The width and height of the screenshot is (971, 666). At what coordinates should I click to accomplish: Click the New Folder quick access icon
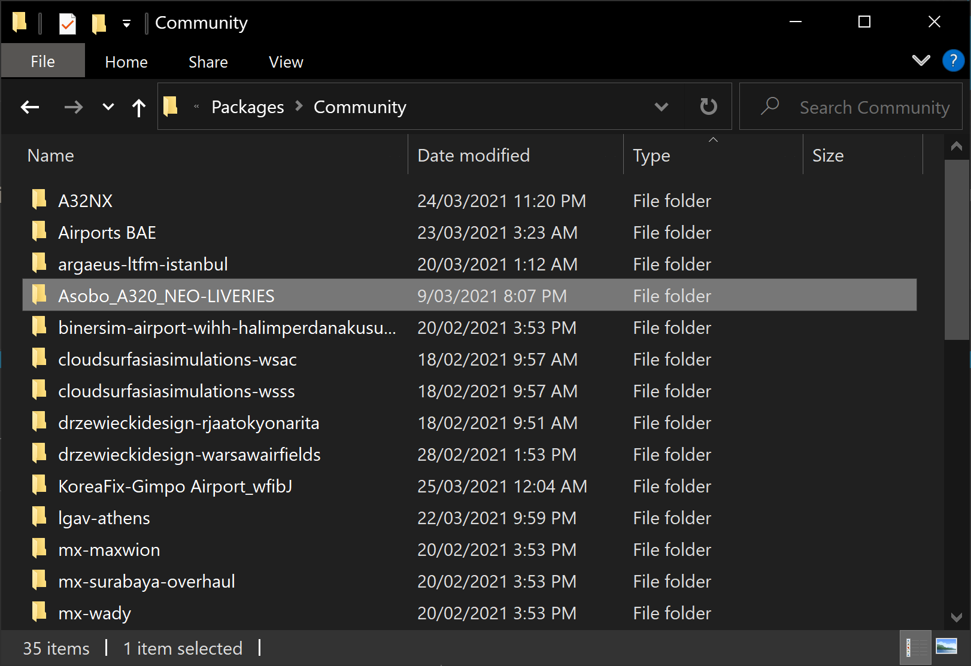pyautogui.click(x=99, y=23)
